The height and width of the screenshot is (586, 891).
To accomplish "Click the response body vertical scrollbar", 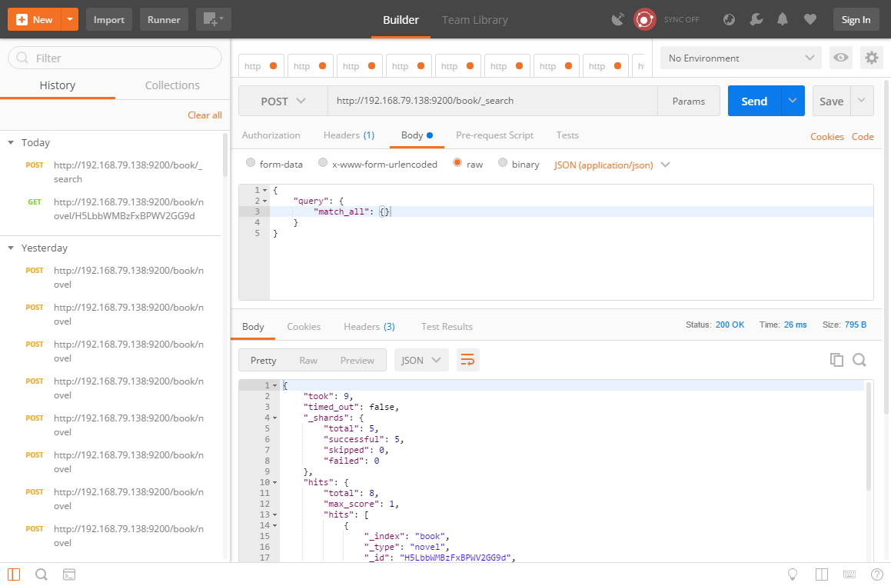I will point(869,436).
